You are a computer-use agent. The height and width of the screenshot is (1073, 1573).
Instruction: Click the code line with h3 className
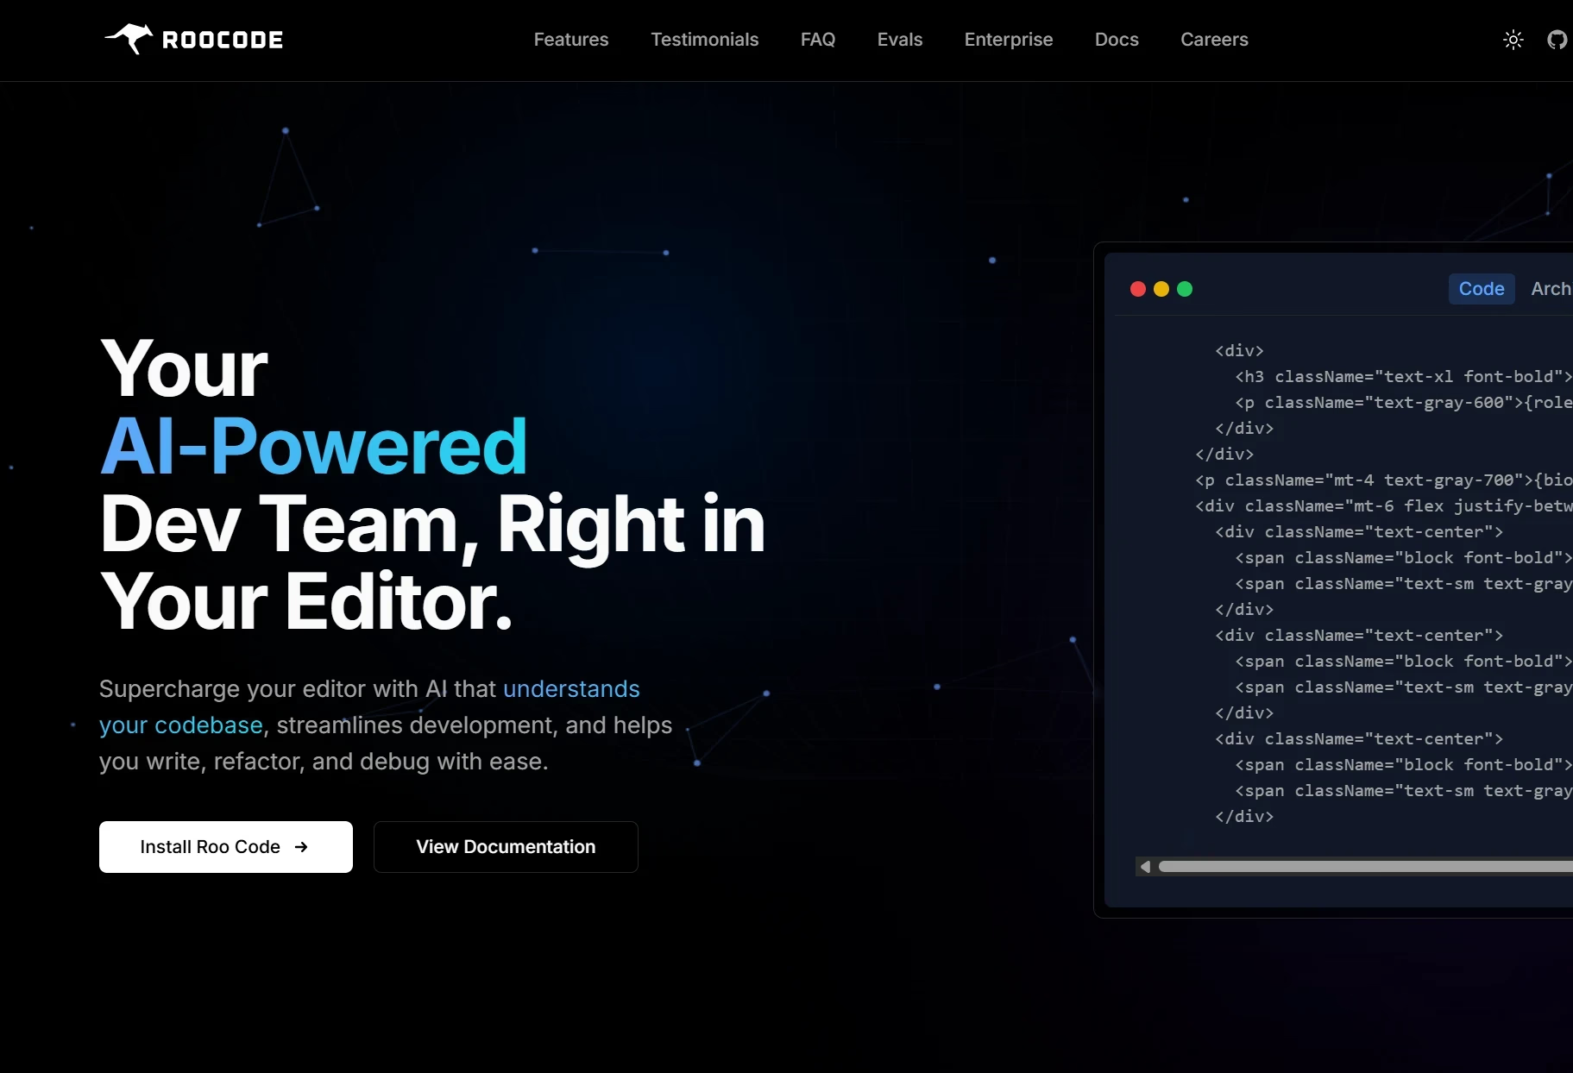pyautogui.click(x=1404, y=376)
